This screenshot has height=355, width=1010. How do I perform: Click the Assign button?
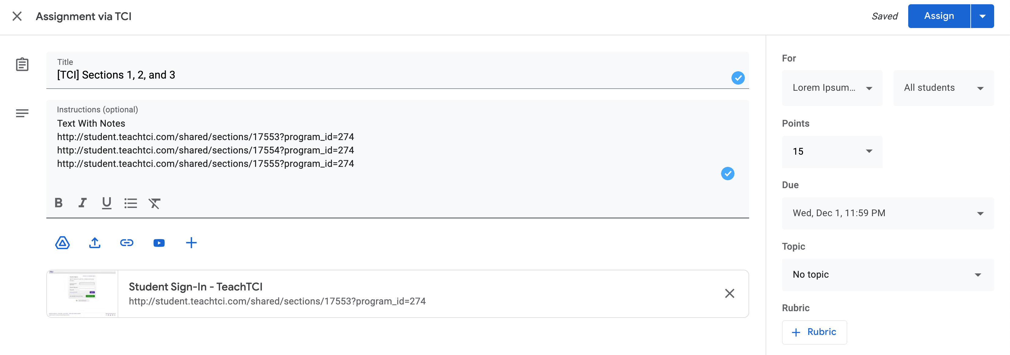click(939, 16)
